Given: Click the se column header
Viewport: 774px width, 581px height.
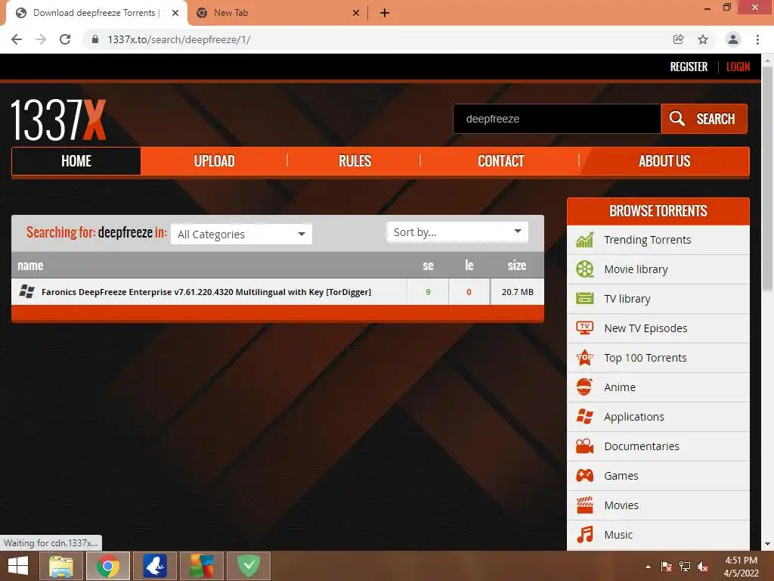Looking at the screenshot, I should click(428, 266).
